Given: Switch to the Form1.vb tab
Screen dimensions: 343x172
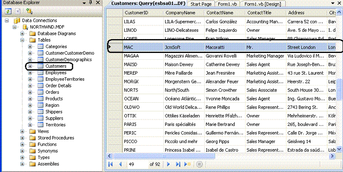Looking at the screenshot, I should pyautogui.click(x=227, y=4).
